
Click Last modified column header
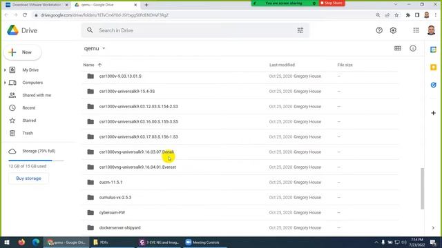point(282,65)
